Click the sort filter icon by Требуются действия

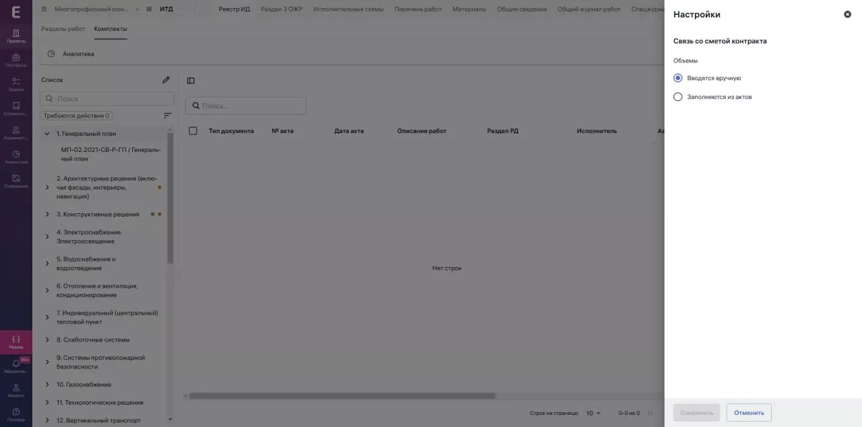[168, 116]
